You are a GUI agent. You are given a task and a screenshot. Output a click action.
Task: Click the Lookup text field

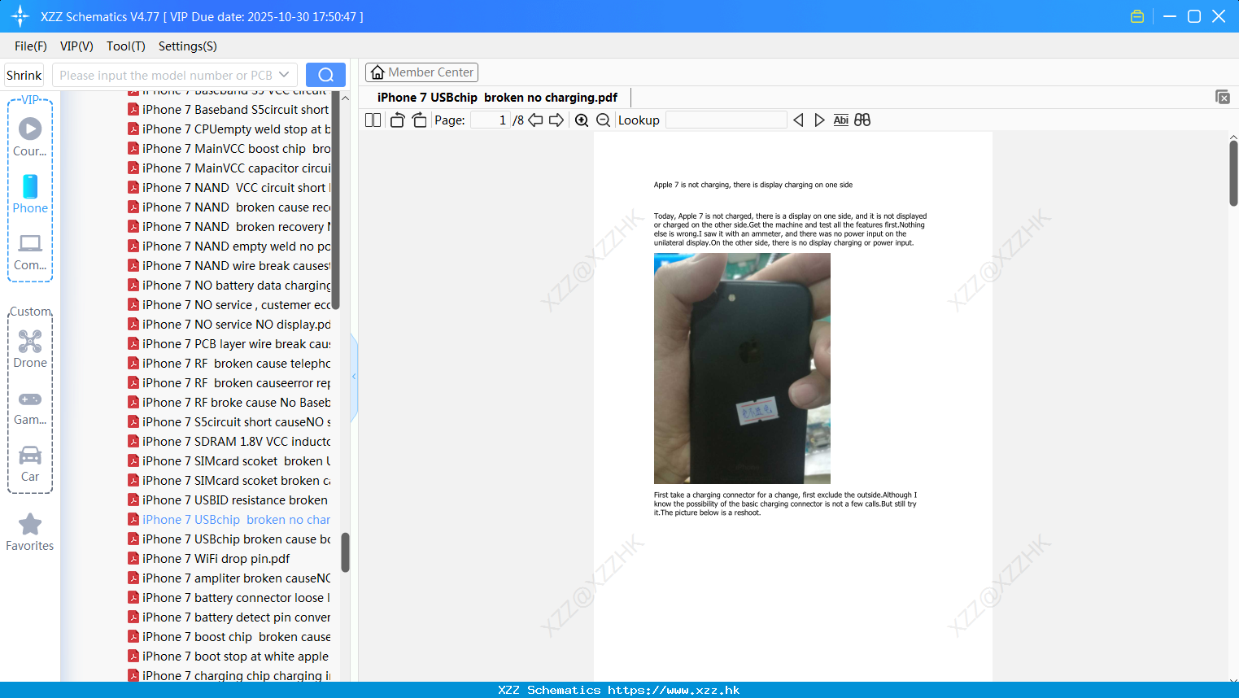pyautogui.click(x=726, y=120)
